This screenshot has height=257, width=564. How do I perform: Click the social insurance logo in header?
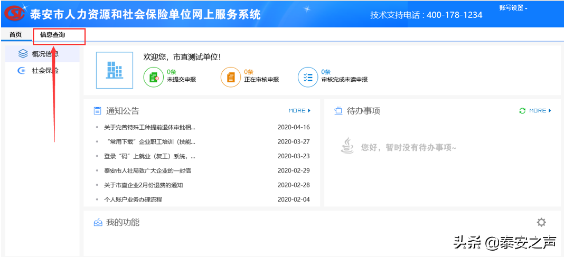[14, 14]
